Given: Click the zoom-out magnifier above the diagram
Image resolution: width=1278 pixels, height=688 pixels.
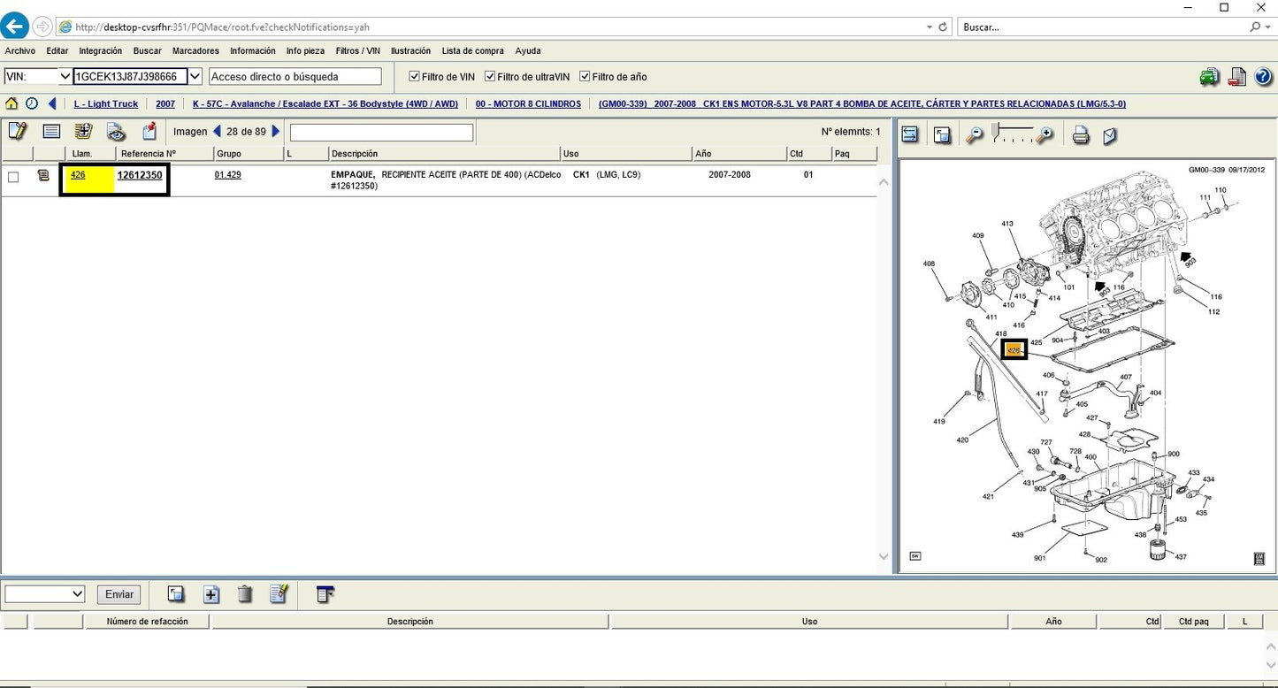Looking at the screenshot, I should tap(975, 135).
